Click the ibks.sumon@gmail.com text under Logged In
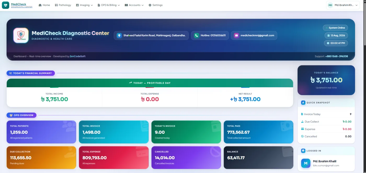The image size is (366, 173). [x=326, y=165]
